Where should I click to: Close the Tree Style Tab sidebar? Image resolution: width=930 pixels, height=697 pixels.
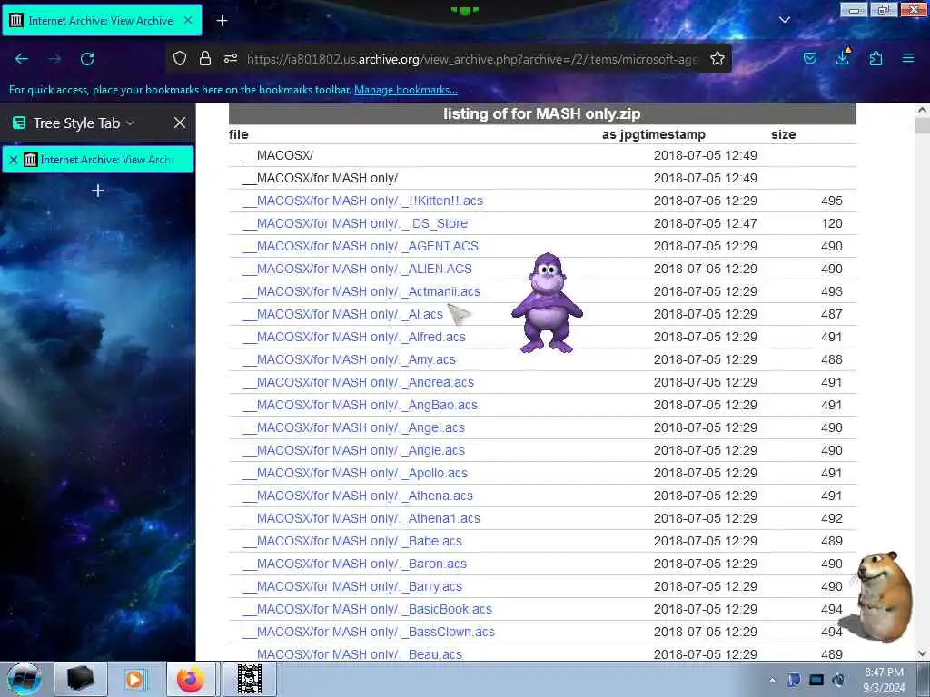coord(180,123)
